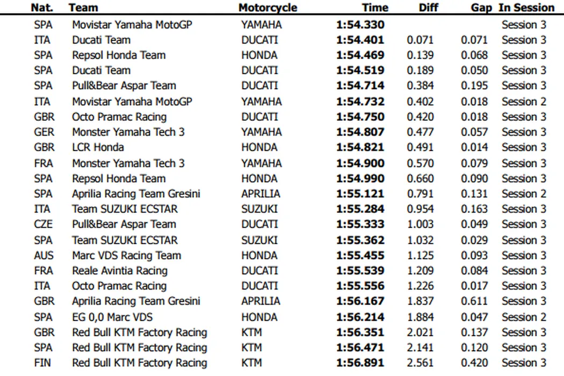Select the 0.611 Gap value

[x=474, y=301]
